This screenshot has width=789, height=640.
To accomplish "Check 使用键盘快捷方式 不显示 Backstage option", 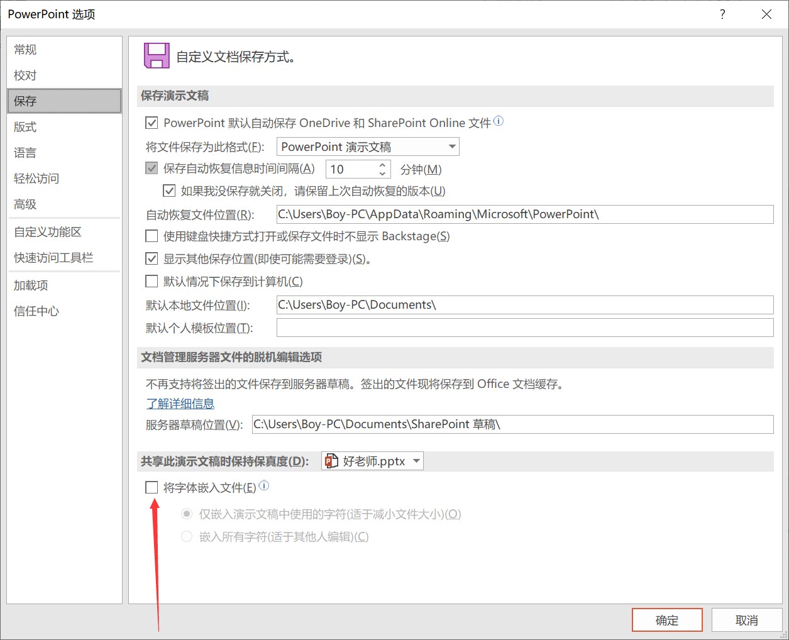I will [152, 236].
